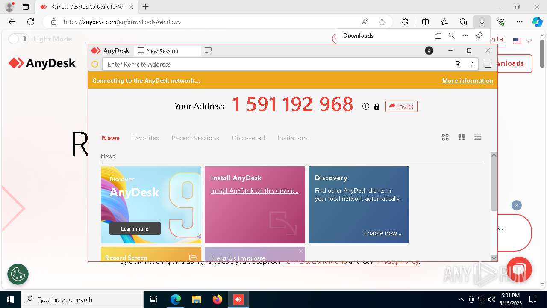Switch to list view layout
Viewport: 547px width, 308px height.
pos(478,137)
